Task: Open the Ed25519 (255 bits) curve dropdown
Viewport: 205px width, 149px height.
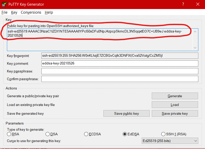Action: tap(170, 141)
